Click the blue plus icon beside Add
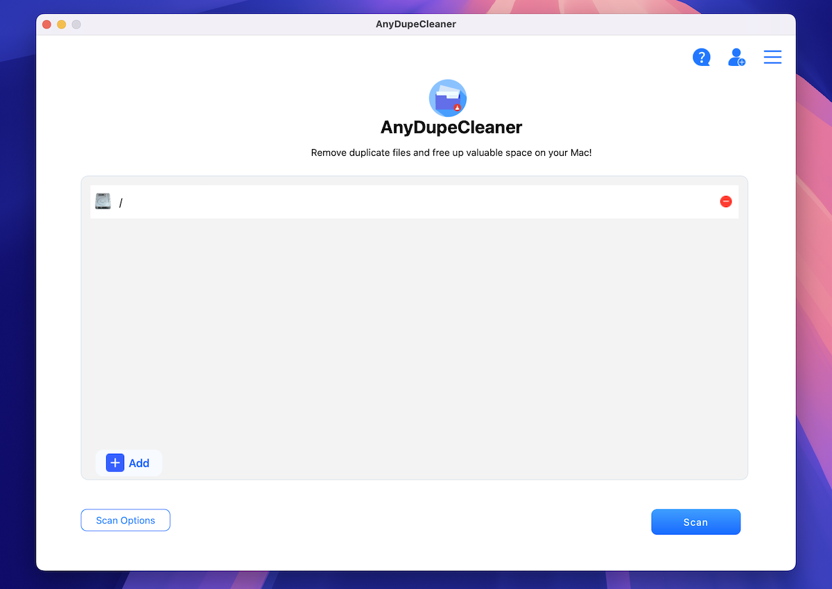832x589 pixels. (x=115, y=463)
